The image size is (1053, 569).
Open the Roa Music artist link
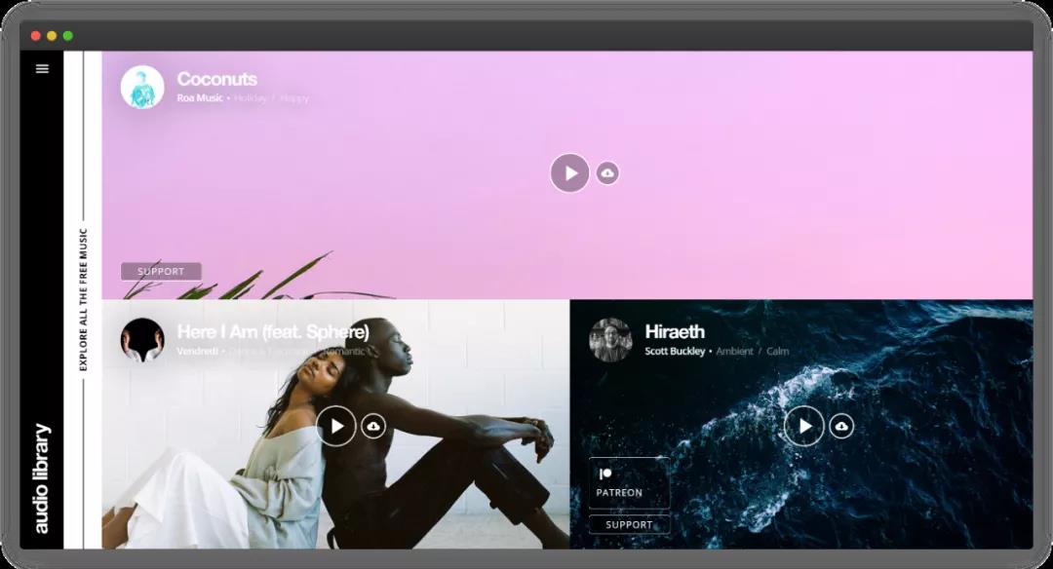200,98
